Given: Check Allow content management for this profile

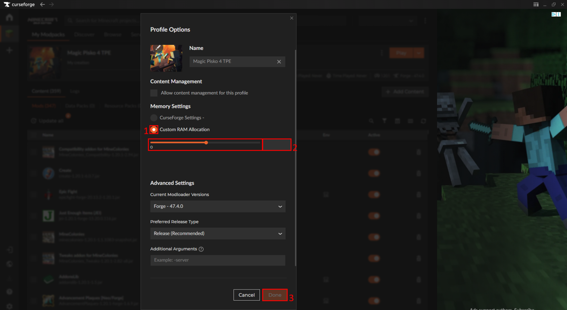Looking at the screenshot, I should (154, 93).
